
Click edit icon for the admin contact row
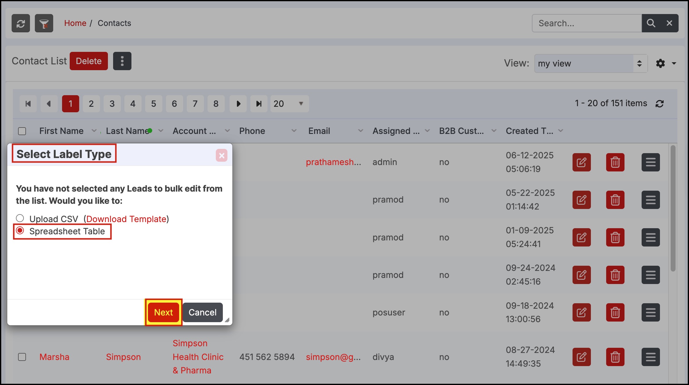point(581,162)
